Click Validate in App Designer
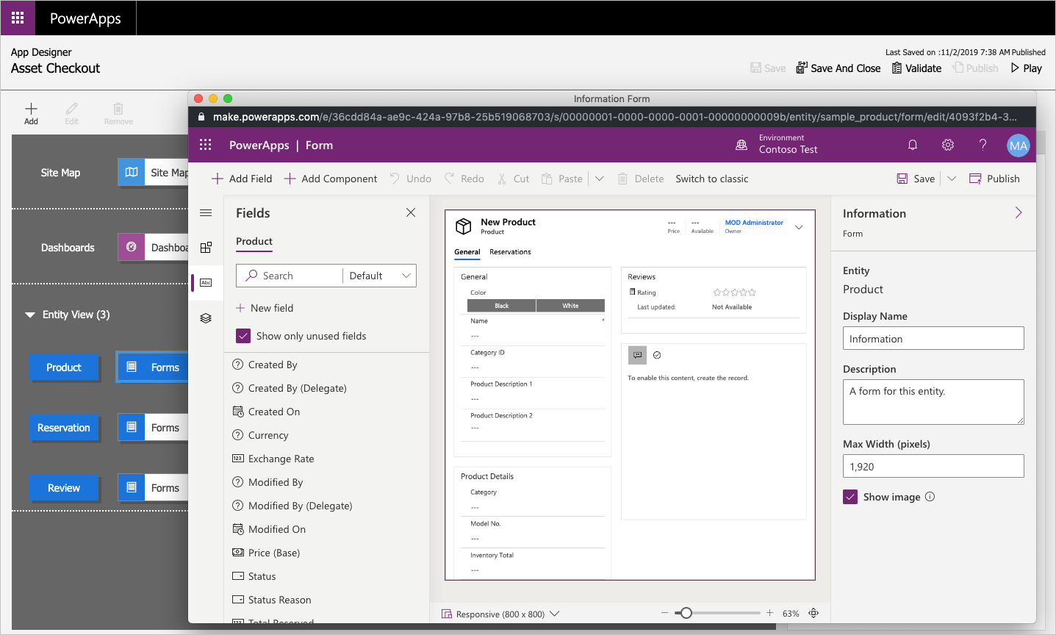Image resolution: width=1056 pixels, height=635 pixels. pyautogui.click(x=916, y=68)
